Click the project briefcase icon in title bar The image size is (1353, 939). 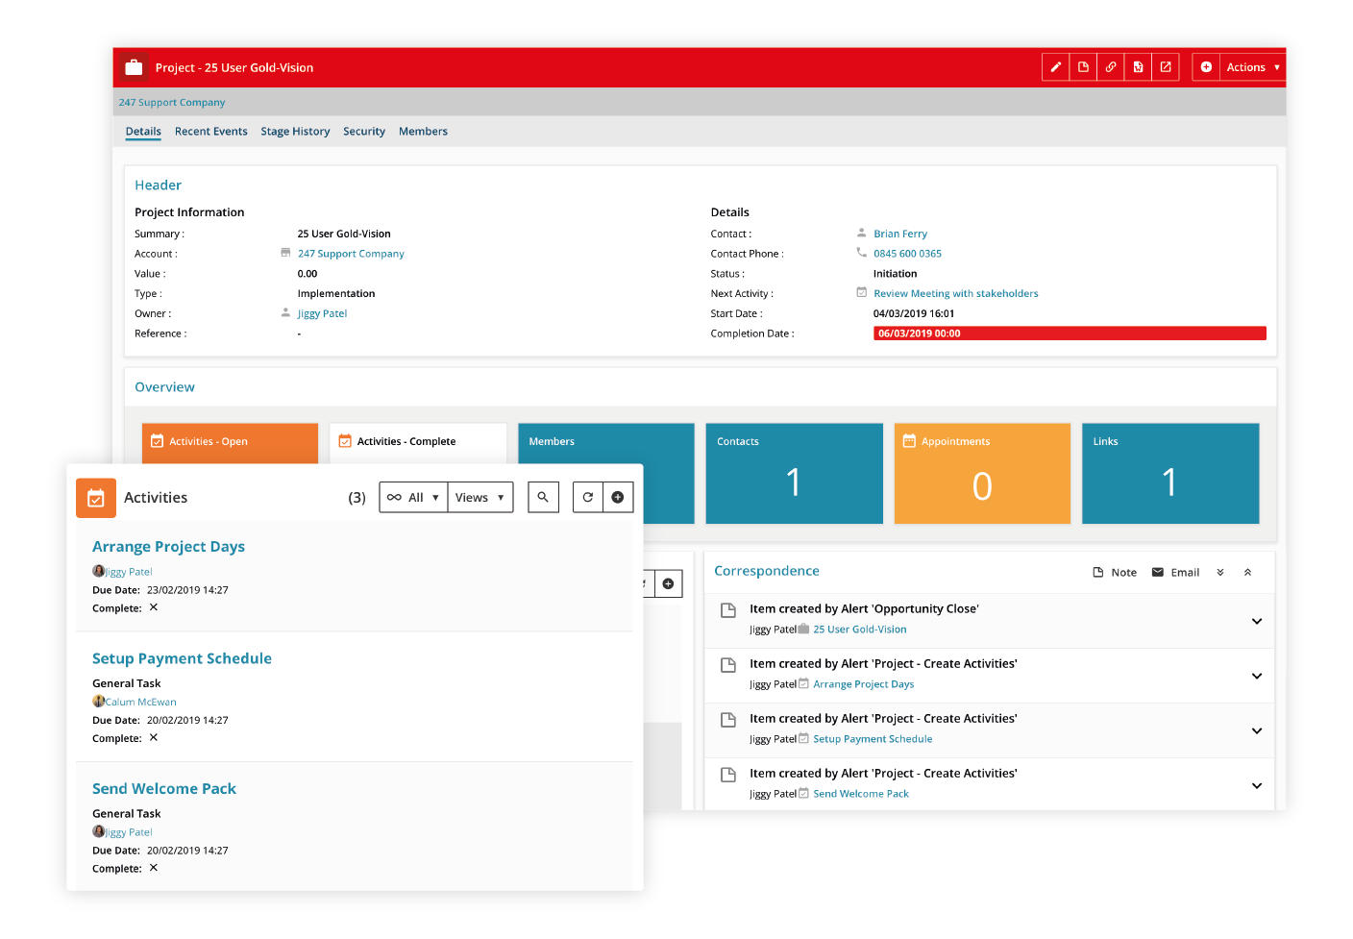(x=134, y=67)
